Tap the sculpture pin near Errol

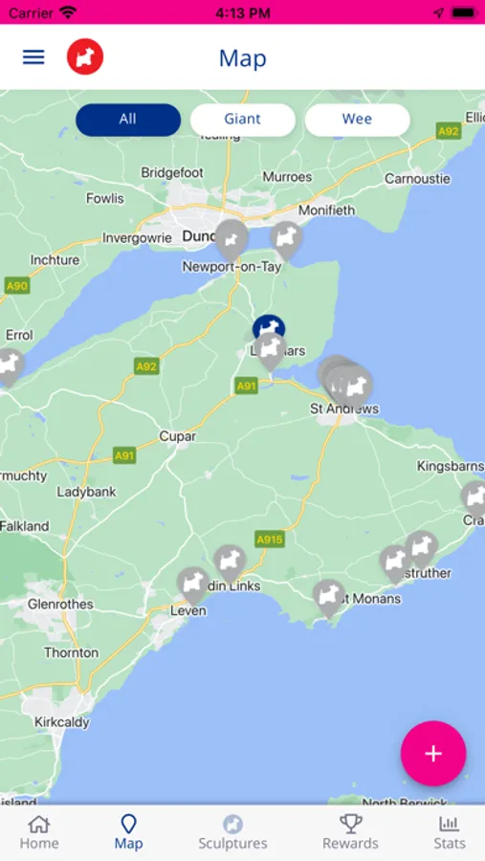(x=10, y=366)
